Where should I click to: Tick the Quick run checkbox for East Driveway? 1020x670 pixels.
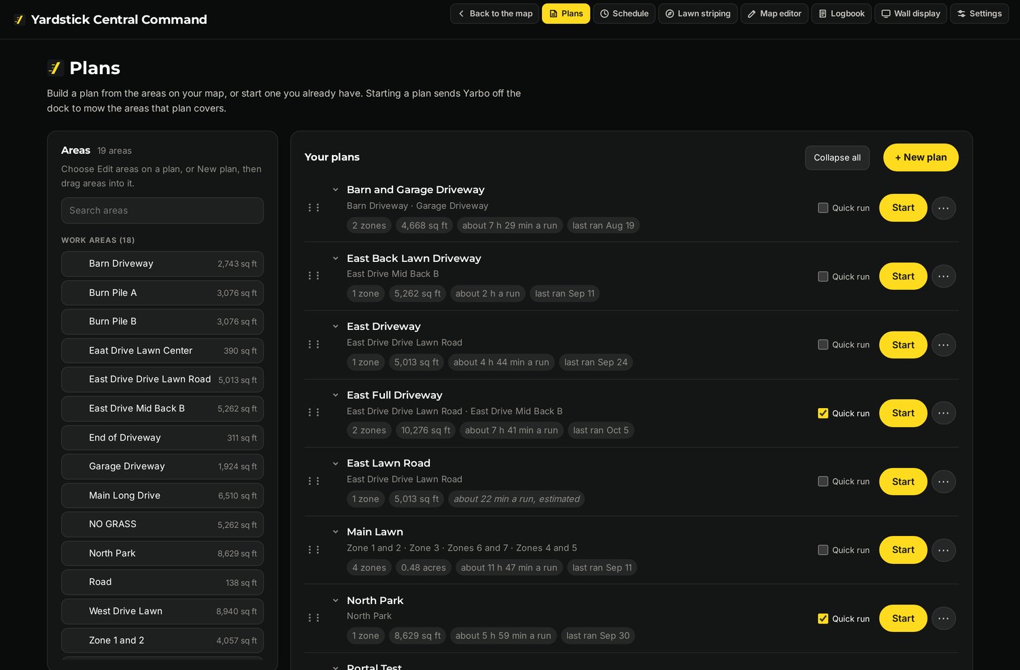click(823, 345)
